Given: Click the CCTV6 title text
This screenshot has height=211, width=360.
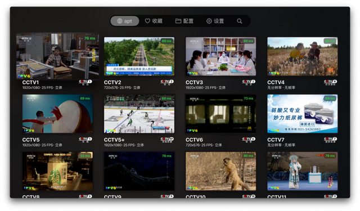Looking at the screenshot, I should click(x=194, y=140).
